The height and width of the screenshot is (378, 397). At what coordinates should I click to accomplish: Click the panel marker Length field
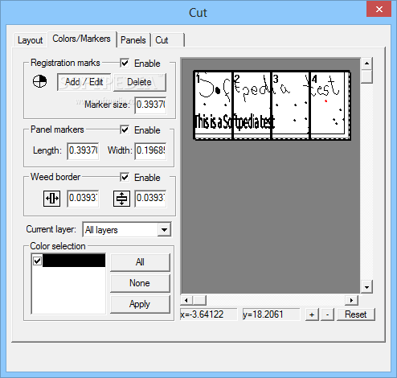(x=83, y=150)
